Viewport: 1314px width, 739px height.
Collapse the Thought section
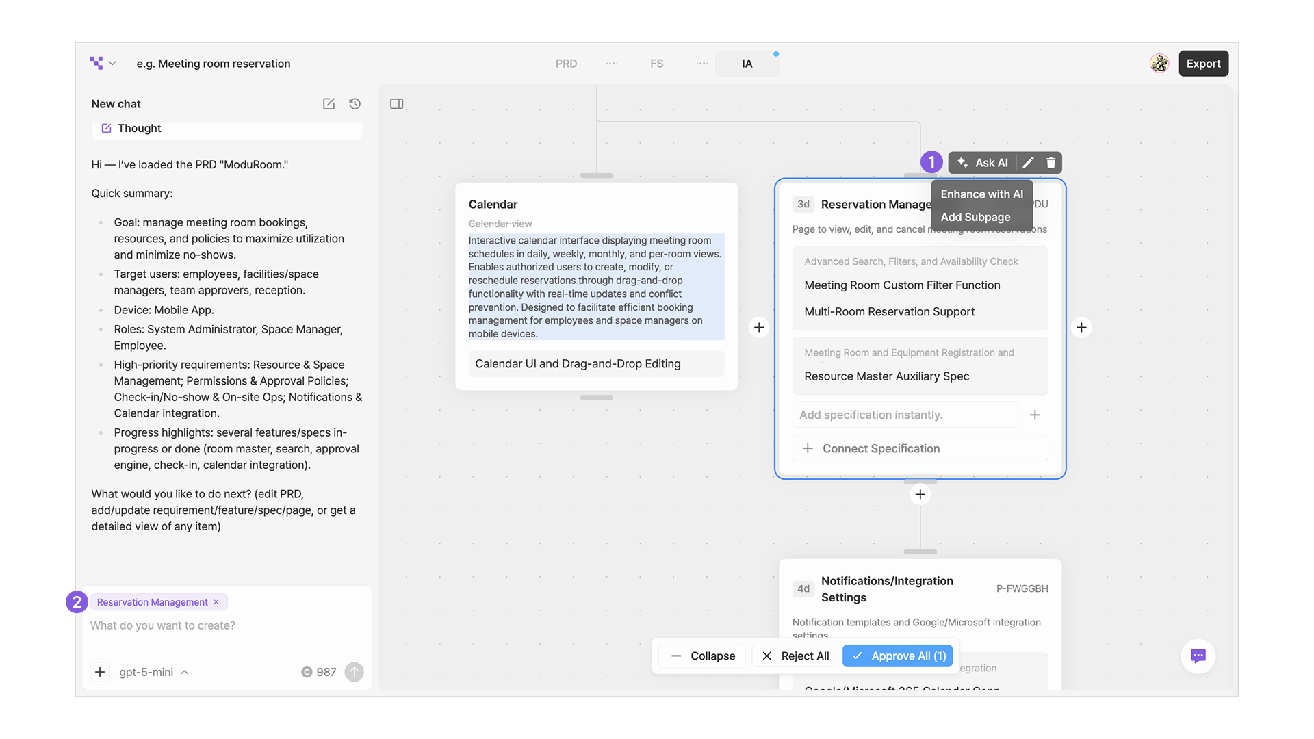(x=139, y=129)
